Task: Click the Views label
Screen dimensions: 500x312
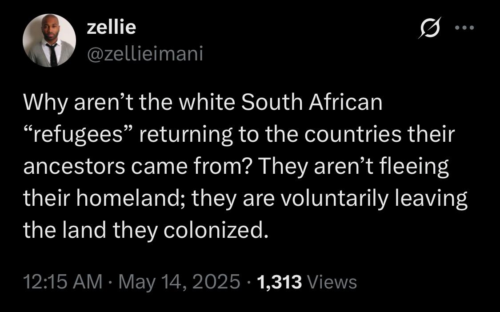Action: pos(331,282)
